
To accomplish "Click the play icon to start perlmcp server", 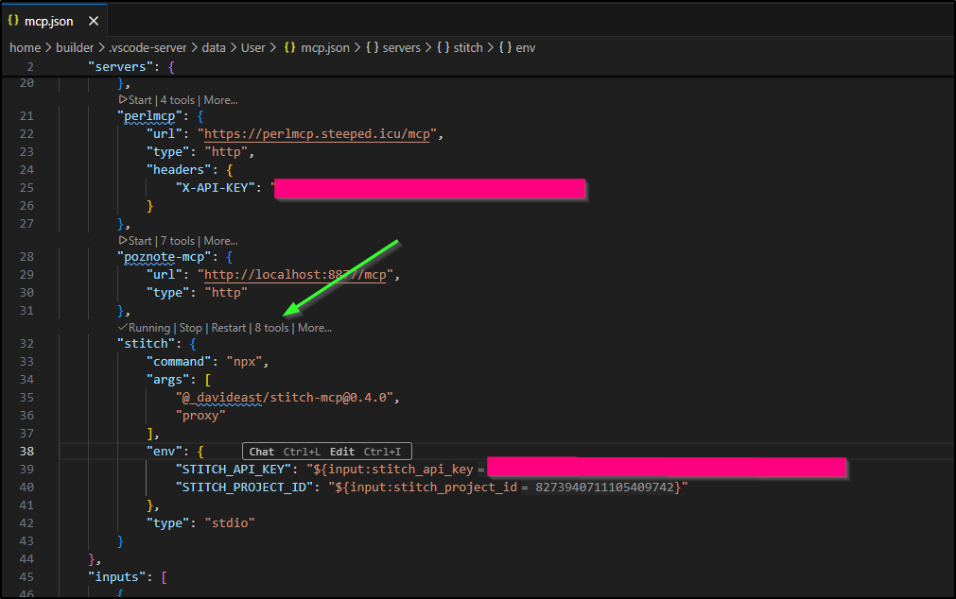I will [123, 99].
